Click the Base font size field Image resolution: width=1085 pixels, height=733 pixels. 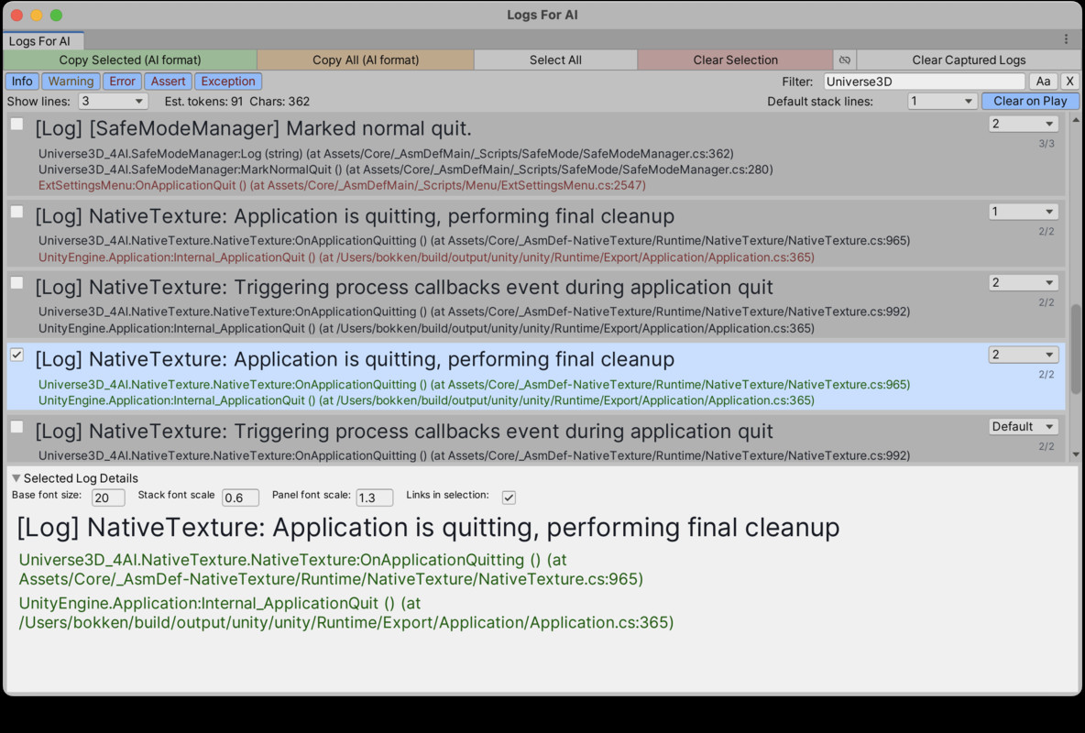pos(108,498)
